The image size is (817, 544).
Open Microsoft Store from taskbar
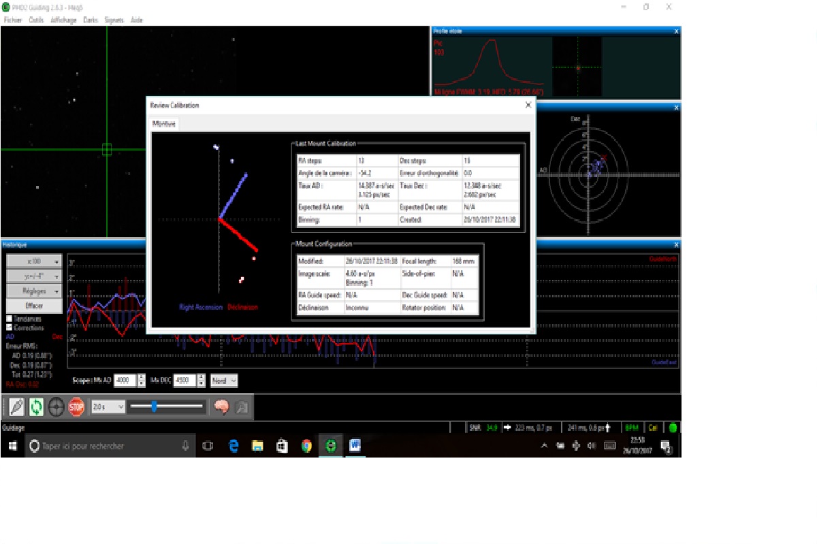point(282,446)
